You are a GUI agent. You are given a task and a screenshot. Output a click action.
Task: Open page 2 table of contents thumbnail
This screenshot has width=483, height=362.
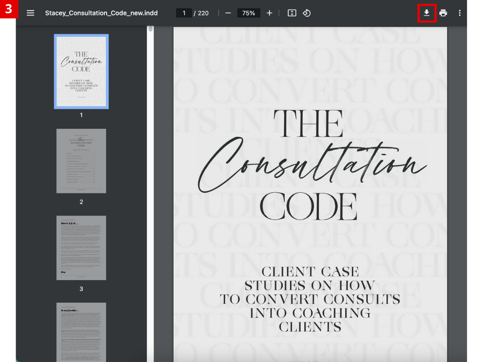pos(81,161)
